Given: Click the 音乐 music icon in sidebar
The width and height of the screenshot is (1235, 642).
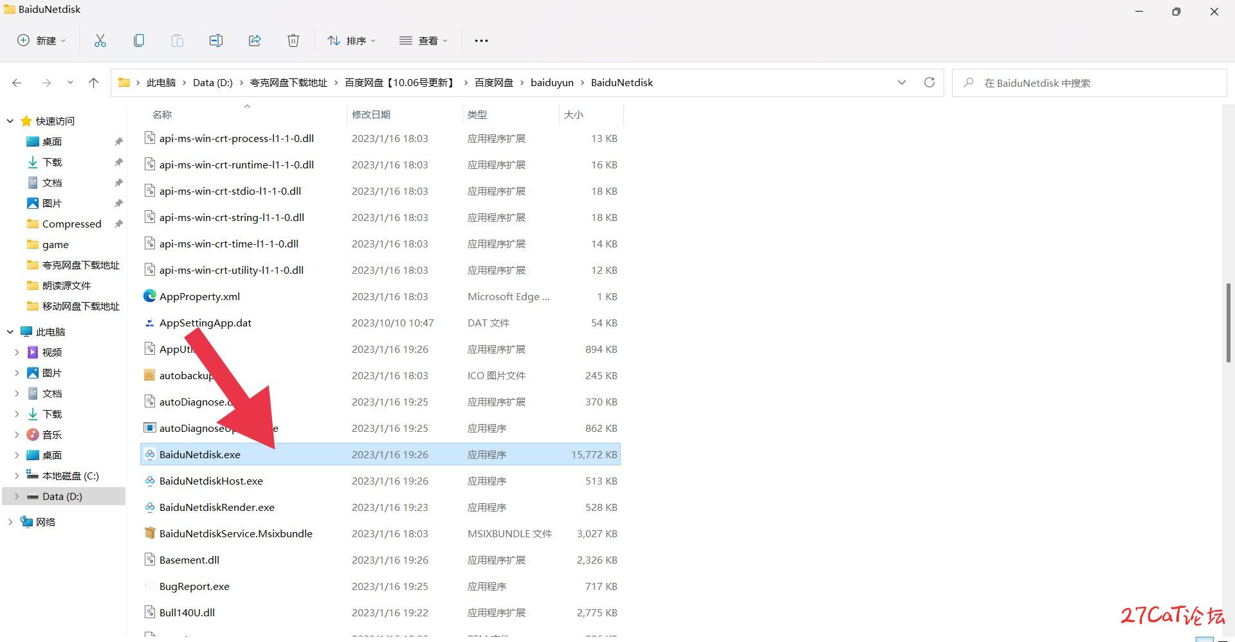Looking at the screenshot, I should coord(33,434).
